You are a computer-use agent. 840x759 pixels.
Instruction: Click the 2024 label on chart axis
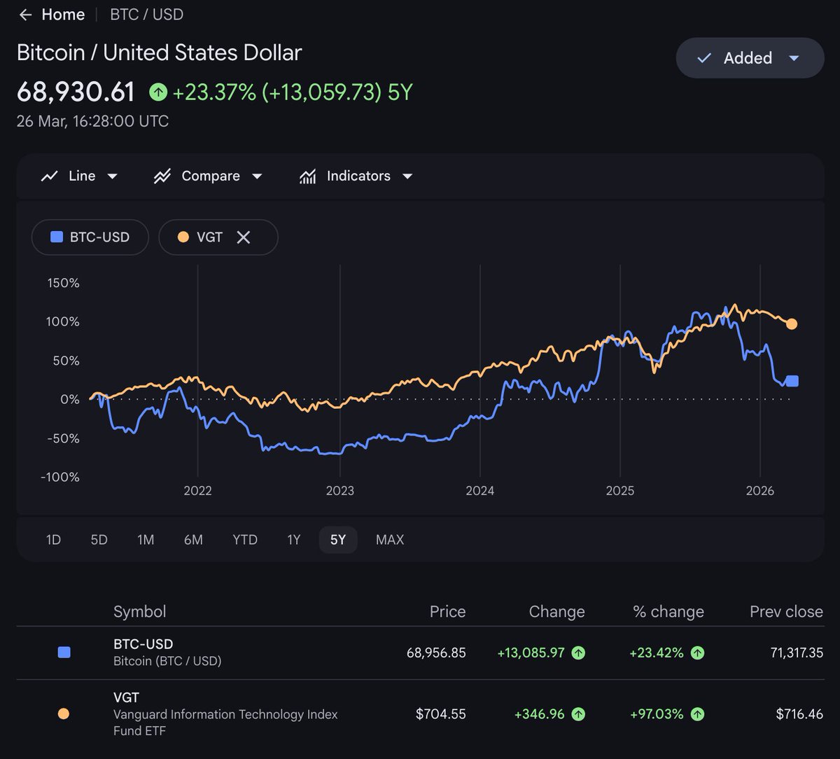click(x=479, y=491)
